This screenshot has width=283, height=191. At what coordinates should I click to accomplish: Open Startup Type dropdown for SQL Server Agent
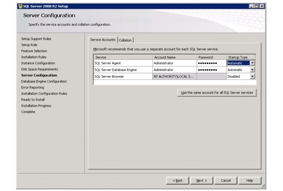[x=252, y=63]
